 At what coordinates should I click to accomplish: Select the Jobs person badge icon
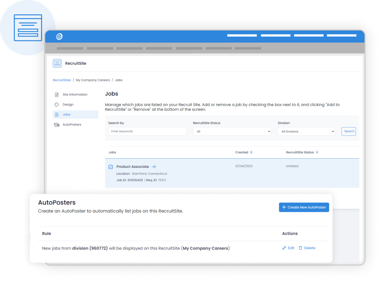click(56, 115)
